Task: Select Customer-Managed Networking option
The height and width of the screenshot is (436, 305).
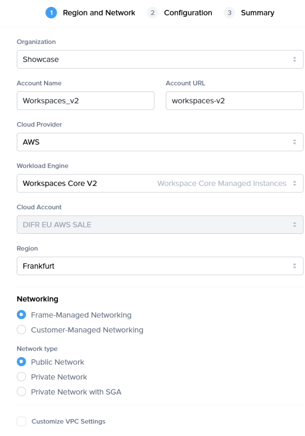Action: 22,330
